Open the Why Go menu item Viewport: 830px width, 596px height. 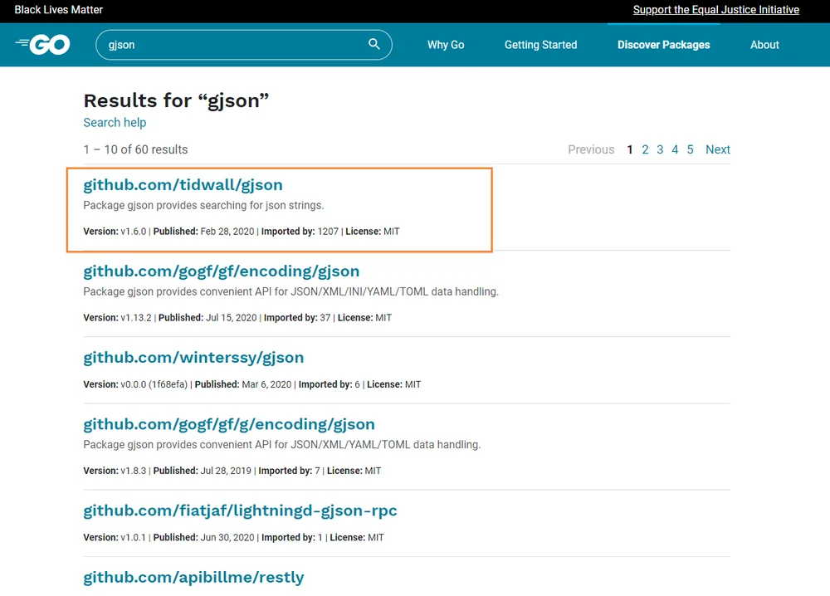point(446,45)
